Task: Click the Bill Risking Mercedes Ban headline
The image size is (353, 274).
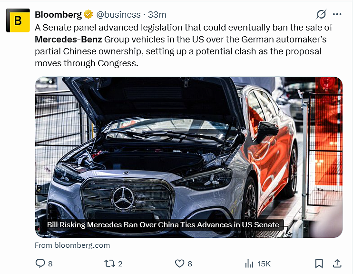Action: coord(163,225)
